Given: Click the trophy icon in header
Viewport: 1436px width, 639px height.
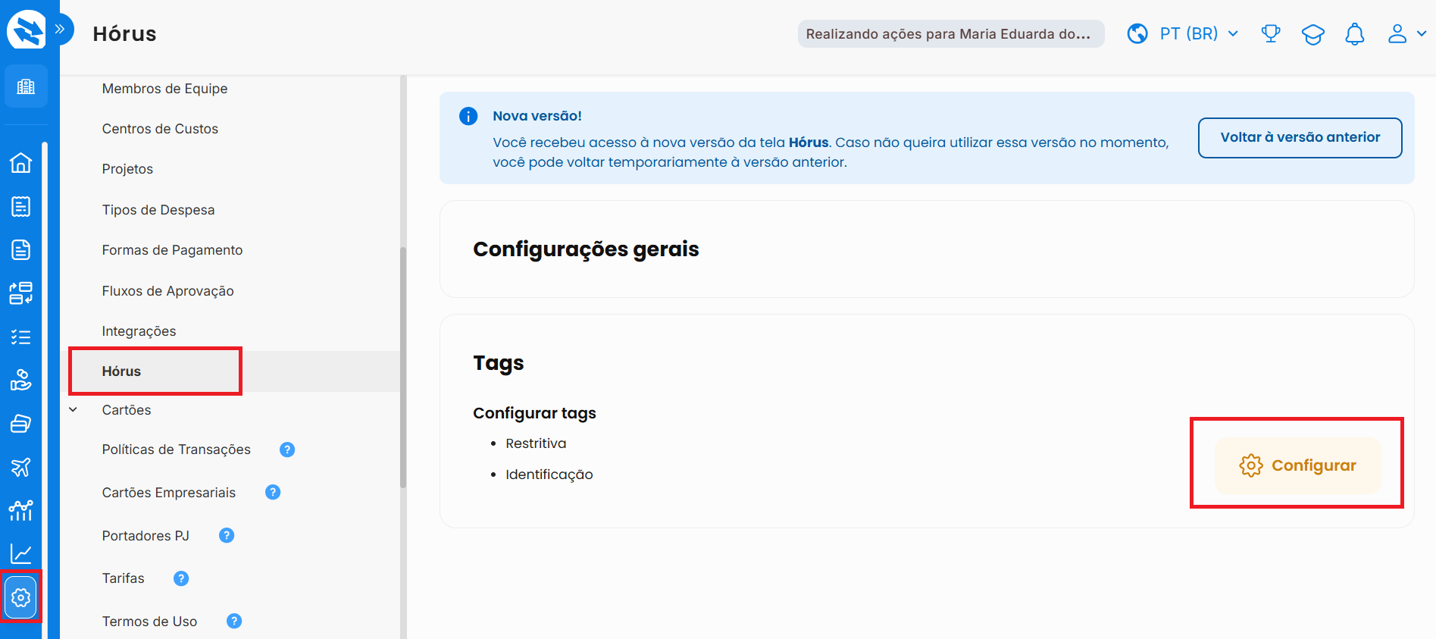Looking at the screenshot, I should pos(1270,34).
